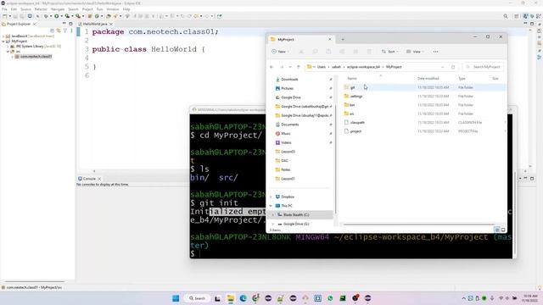
Task: Open the Edit menu in Eclipse
Action: [14, 9]
